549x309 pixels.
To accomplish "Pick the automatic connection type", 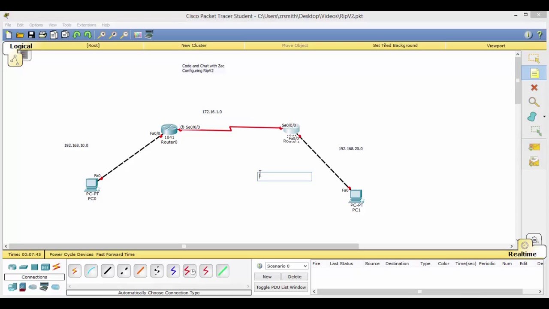I will tap(74, 271).
